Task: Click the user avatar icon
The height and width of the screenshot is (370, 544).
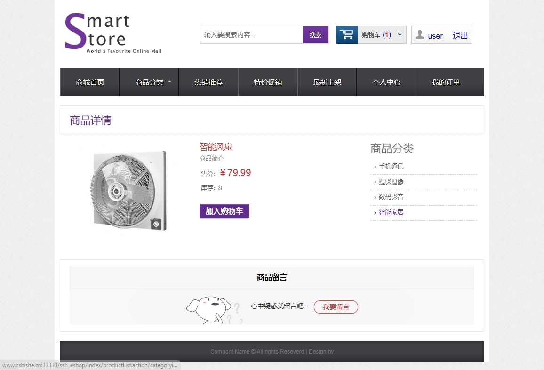Action: [420, 34]
